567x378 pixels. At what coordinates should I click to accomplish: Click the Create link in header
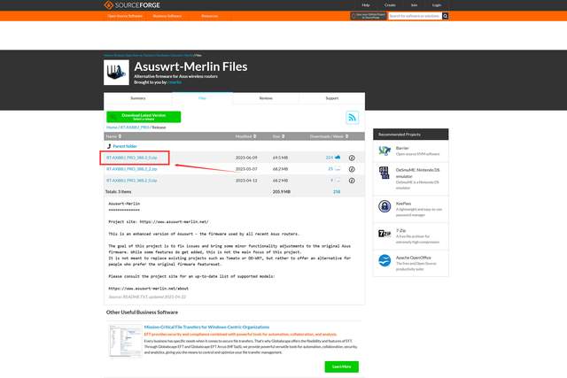click(390, 5)
